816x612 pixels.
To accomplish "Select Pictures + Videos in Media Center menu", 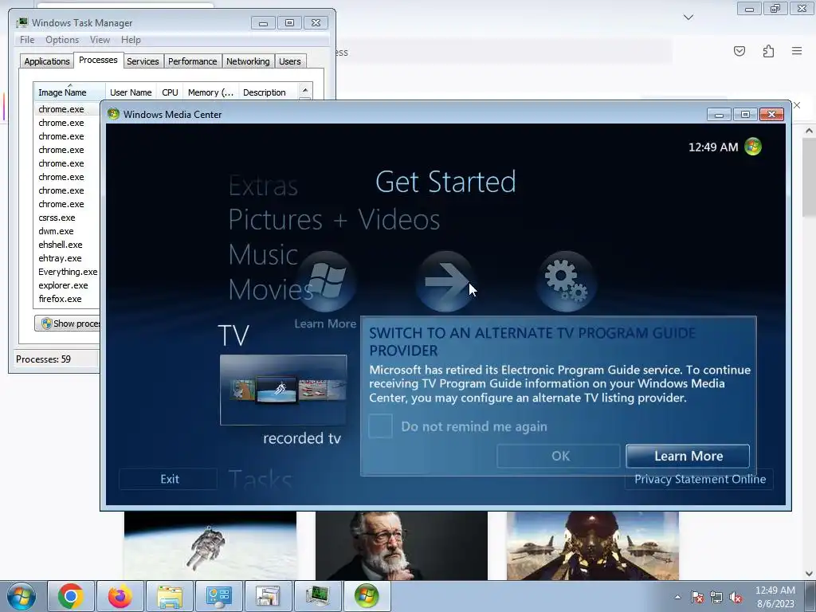I will point(334,219).
